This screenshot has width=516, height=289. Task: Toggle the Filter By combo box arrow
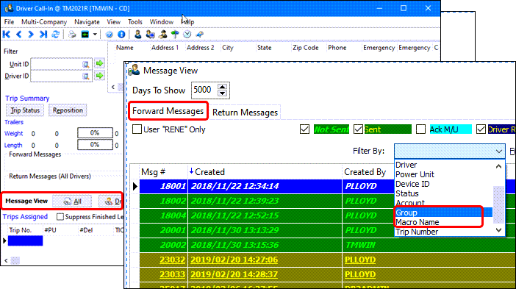coord(499,151)
